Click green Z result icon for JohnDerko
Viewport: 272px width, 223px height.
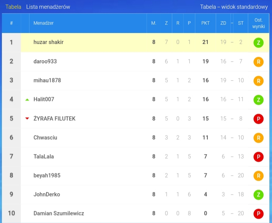click(258, 195)
